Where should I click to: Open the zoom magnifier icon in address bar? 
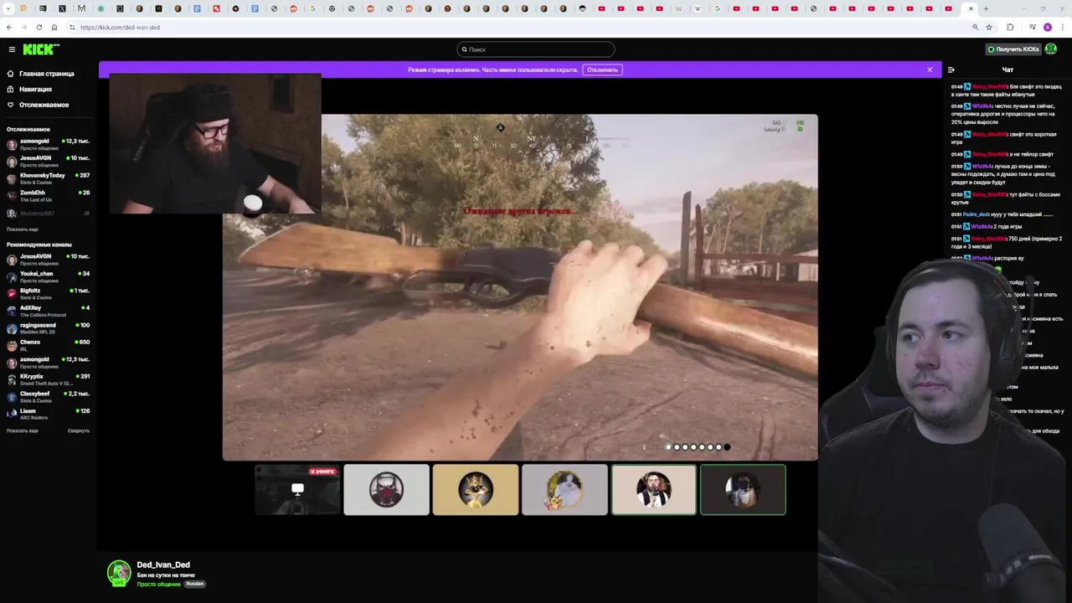tap(975, 27)
